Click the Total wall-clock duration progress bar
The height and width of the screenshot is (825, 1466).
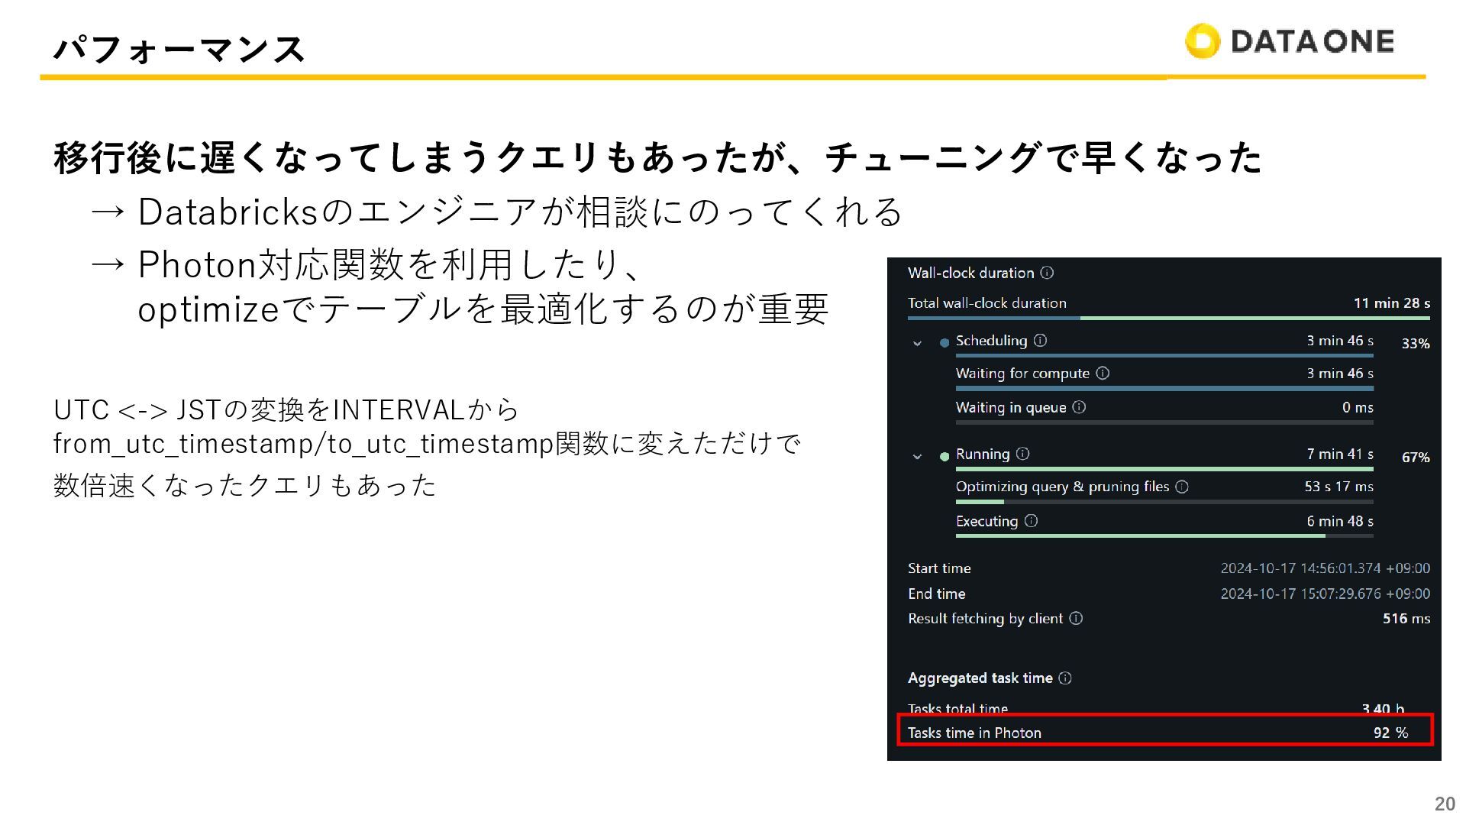[x=1168, y=318]
